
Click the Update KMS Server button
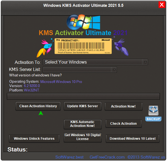point(82,106)
